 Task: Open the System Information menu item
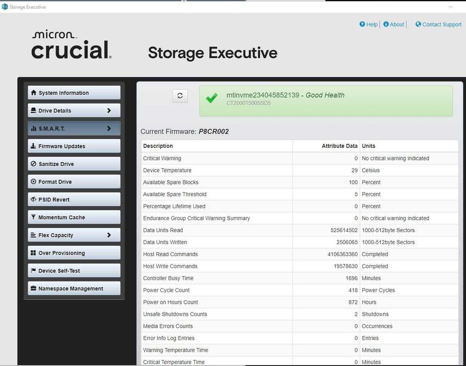point(74,93)
